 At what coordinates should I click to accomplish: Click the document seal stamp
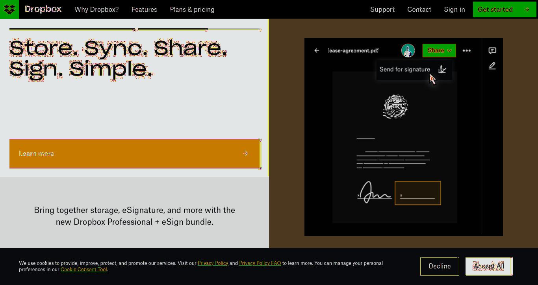[396, 106]
